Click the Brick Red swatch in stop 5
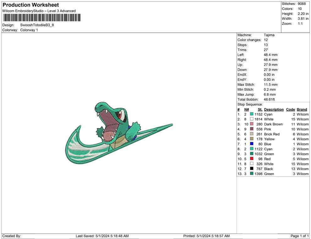Screen dimensions: 311x239 pos(252,134)
